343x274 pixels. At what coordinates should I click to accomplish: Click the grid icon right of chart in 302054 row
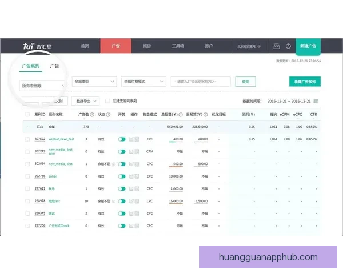click(x=137, y=164)
